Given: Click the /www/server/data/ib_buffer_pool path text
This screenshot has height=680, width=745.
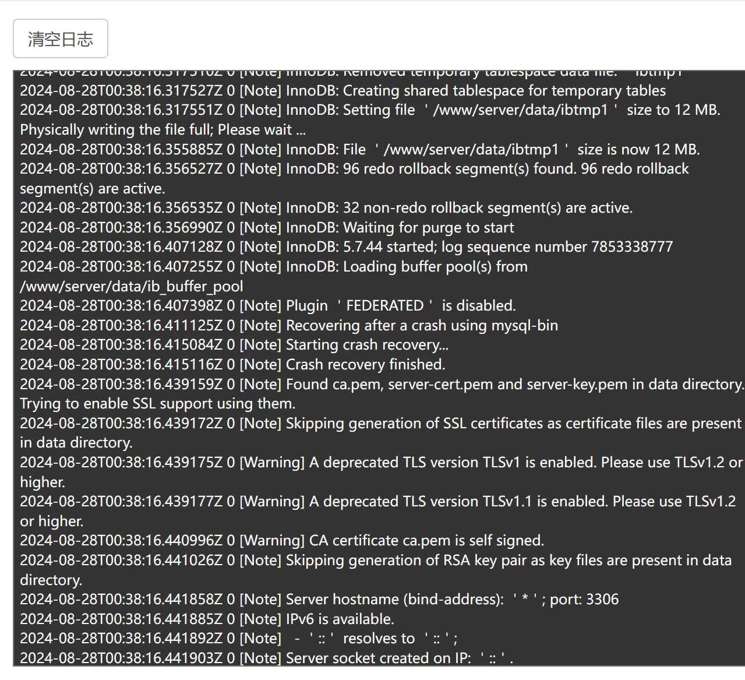Looking at the screenshot, I should pyautogui.click(x=132, y=287).
